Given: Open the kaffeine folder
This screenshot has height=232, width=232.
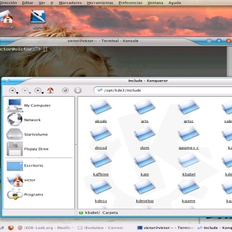Looking at the screenshot, I should (x=101, y=164).
